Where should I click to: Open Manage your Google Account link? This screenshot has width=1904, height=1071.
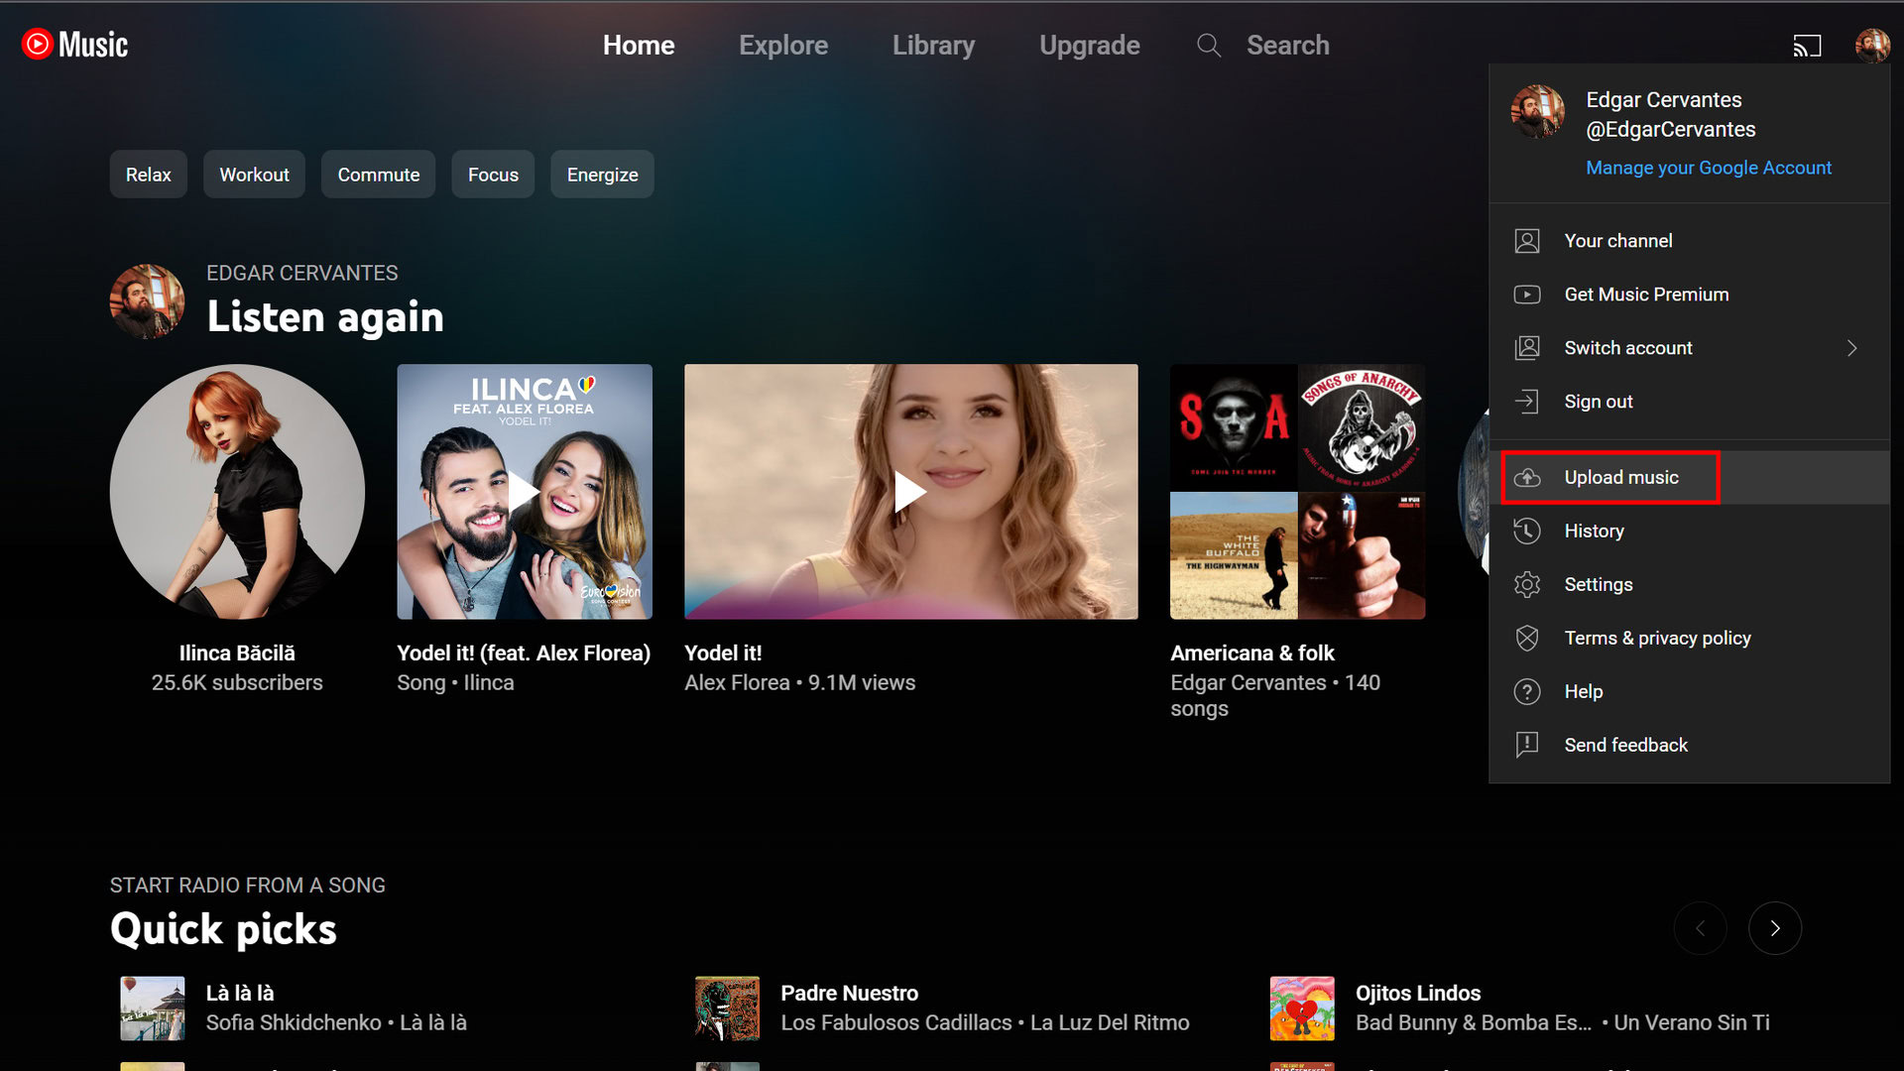(x=1708, y=168)
